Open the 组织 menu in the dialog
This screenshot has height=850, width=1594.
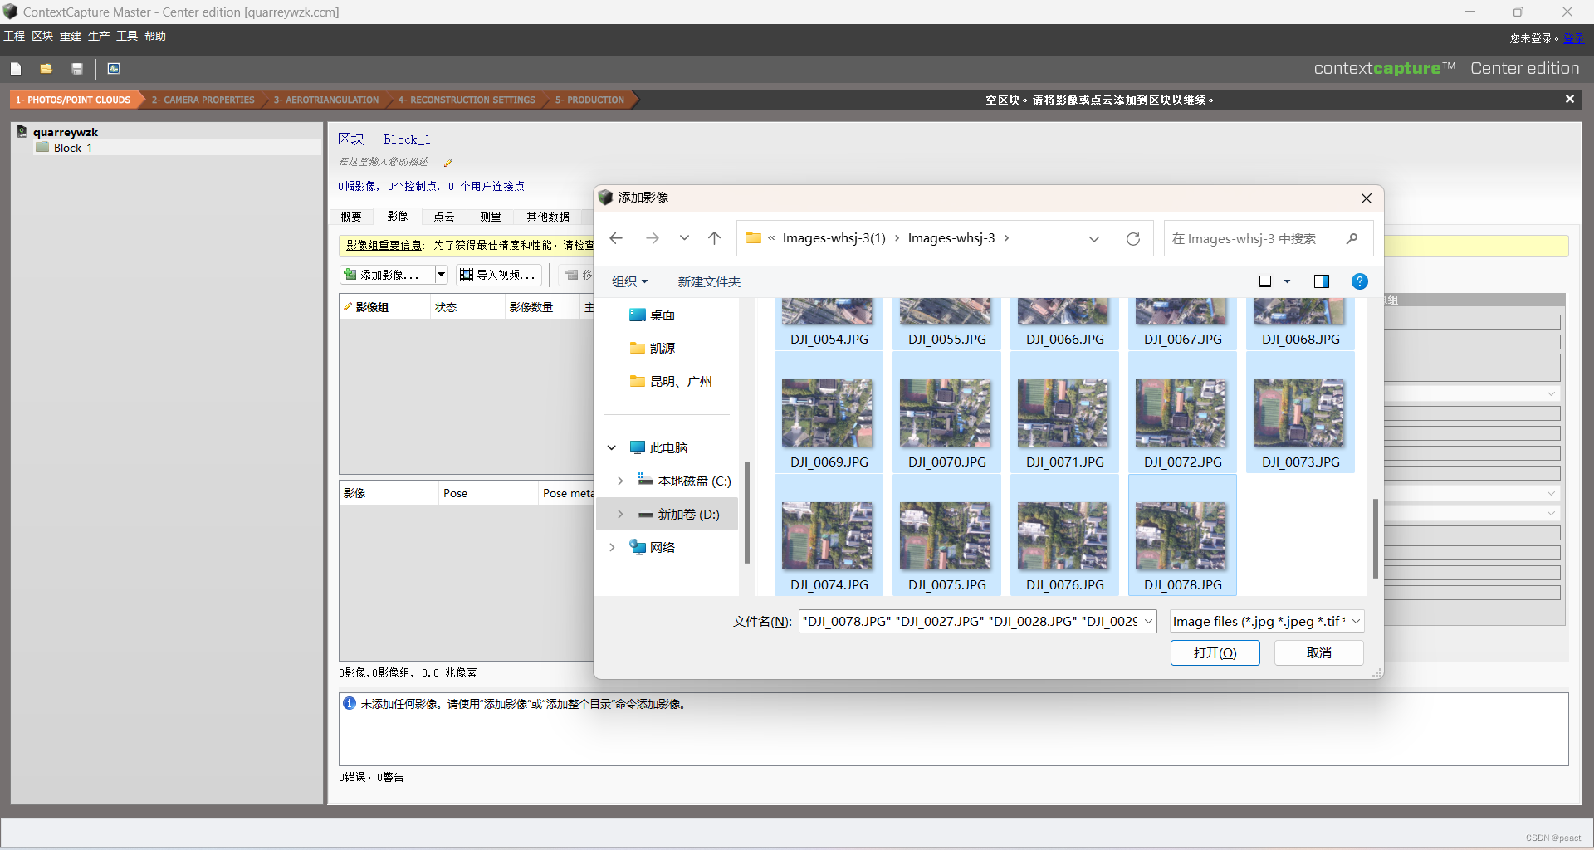[629, 281]
